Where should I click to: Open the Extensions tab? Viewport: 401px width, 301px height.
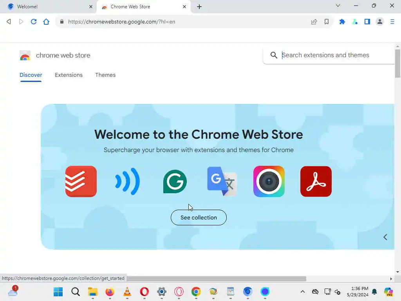click(x=69, y=75)
